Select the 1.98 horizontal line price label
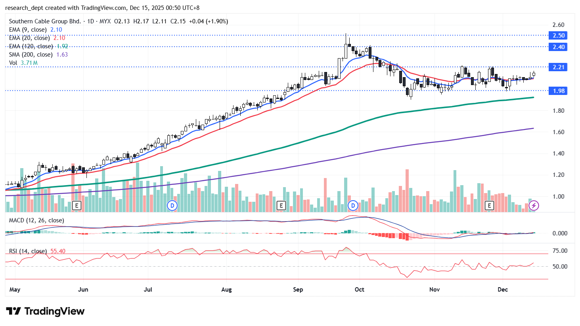The height and width of the screenshot is (326, 580). pos(558,91)
